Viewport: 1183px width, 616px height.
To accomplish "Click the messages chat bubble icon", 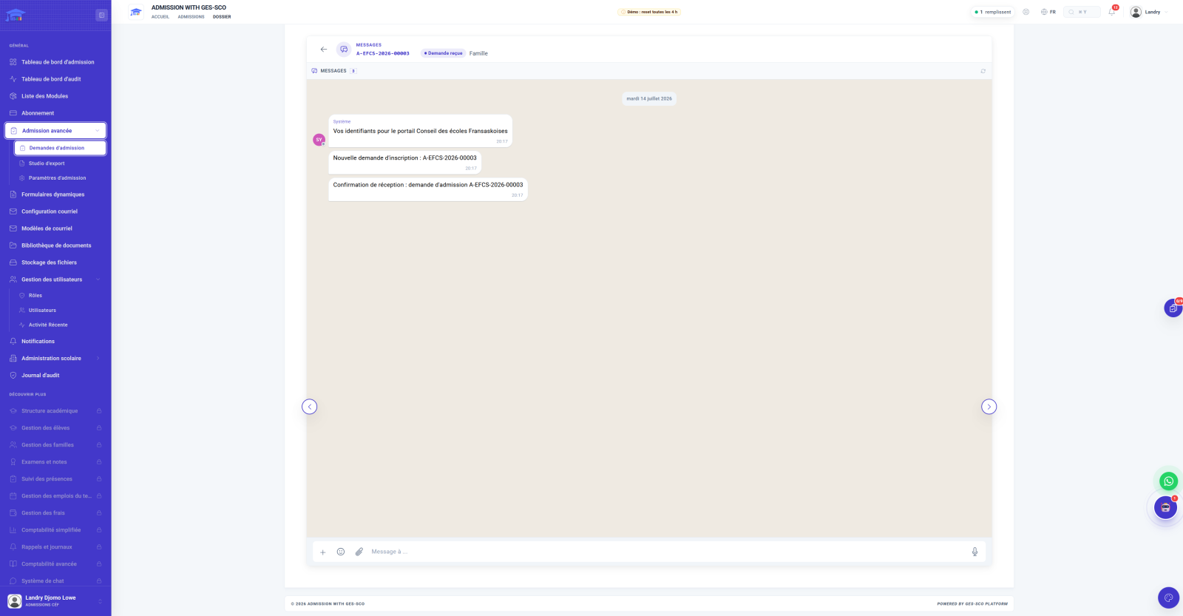I will pyautogui.click(x=344, y=50).
